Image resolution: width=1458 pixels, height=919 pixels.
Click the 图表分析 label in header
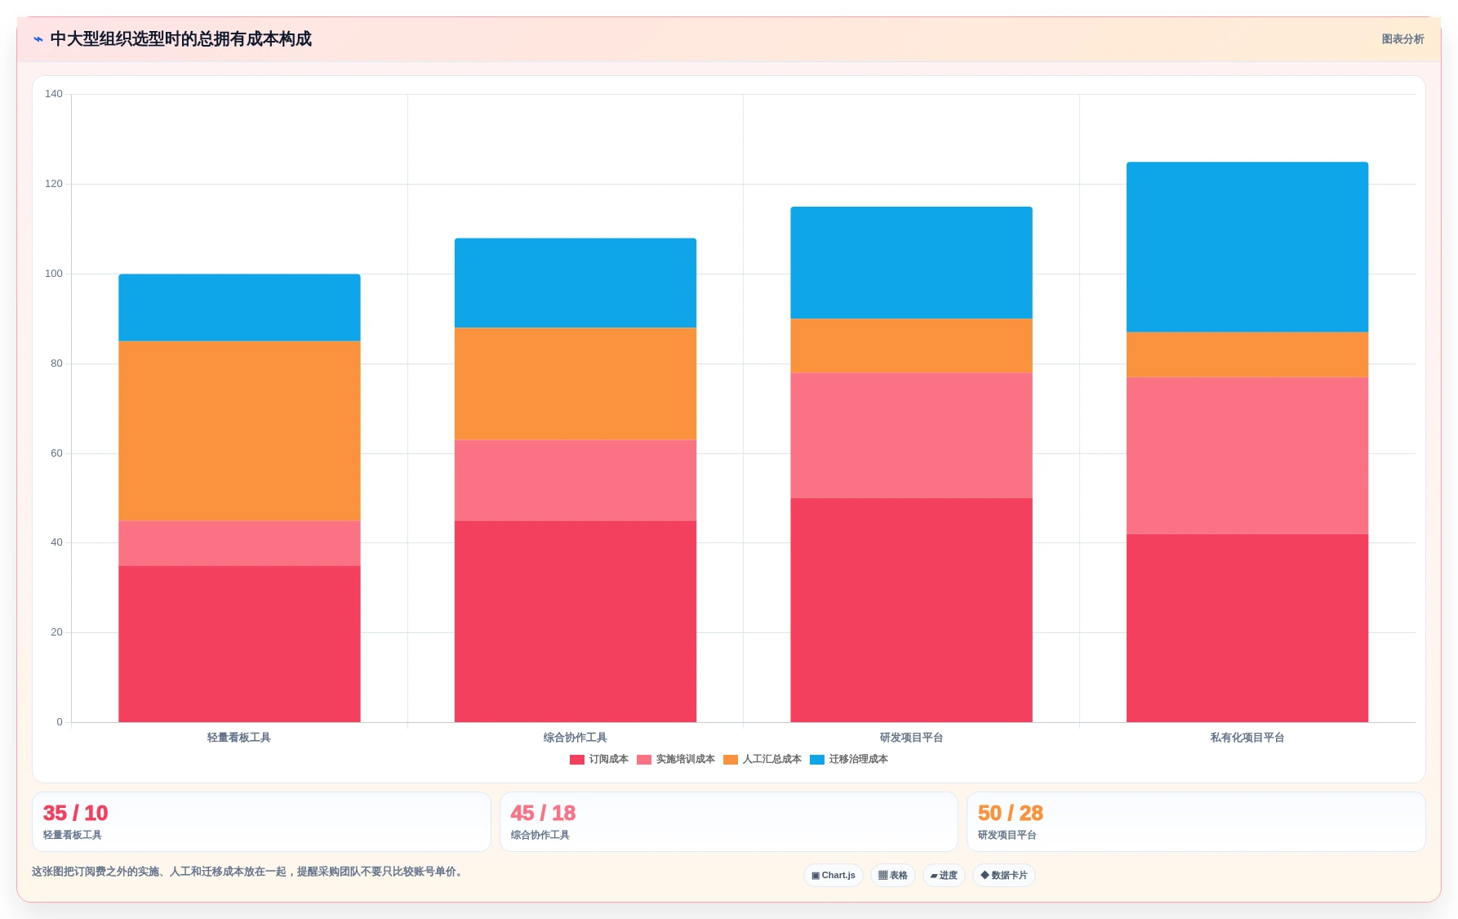point(1402,39)
